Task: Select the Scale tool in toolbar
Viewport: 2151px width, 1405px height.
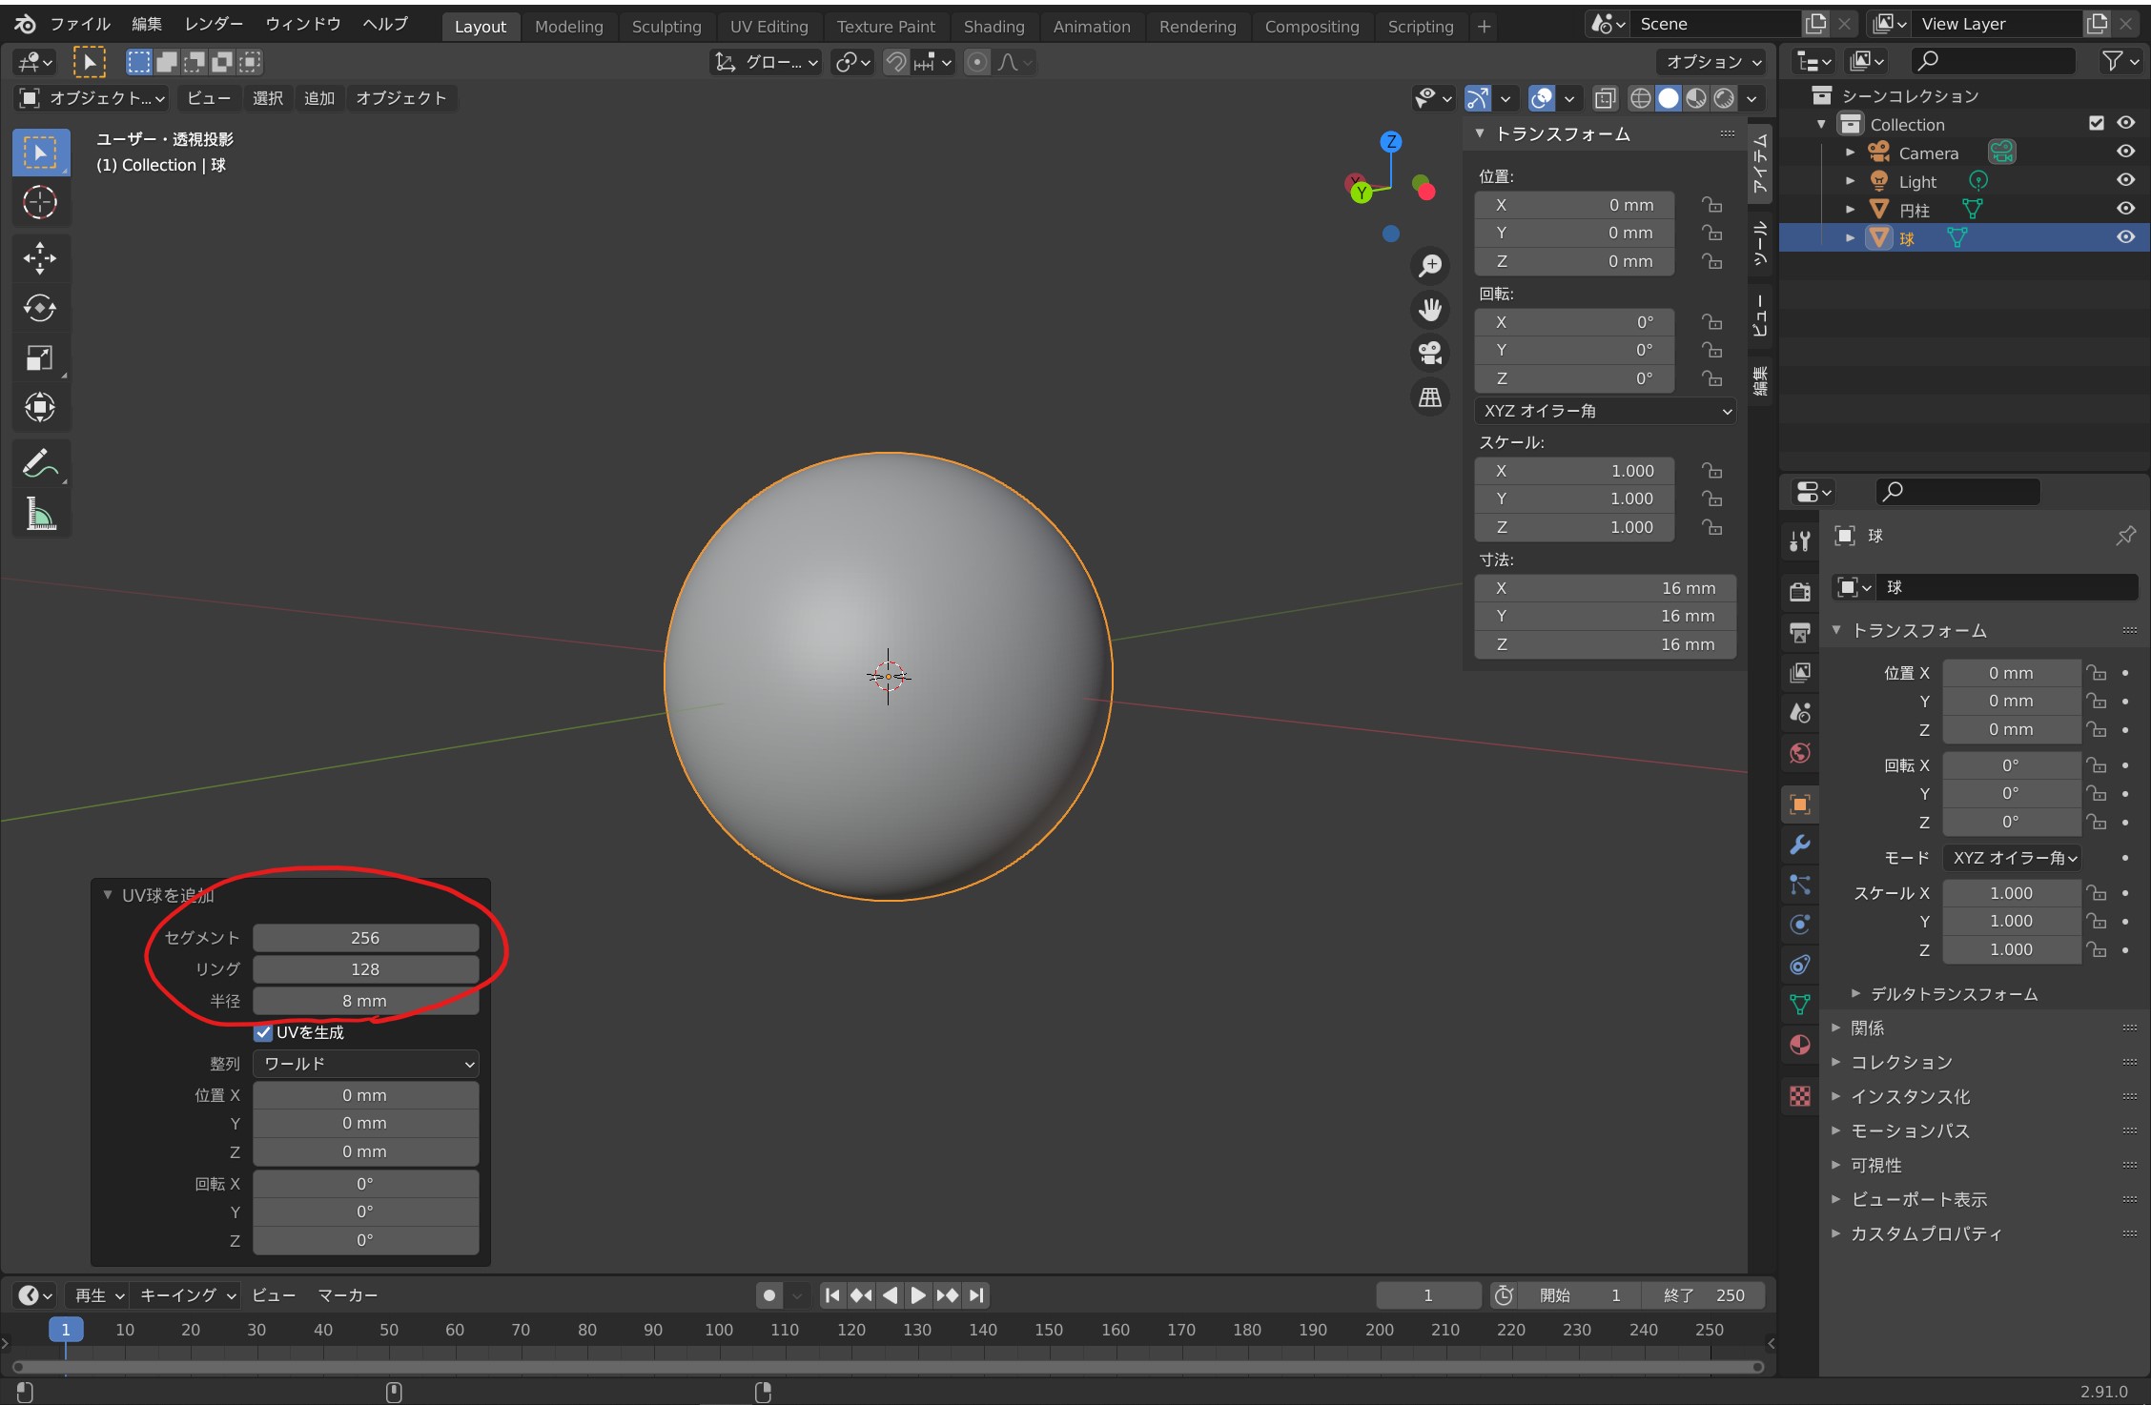Action: coord(40,358)
